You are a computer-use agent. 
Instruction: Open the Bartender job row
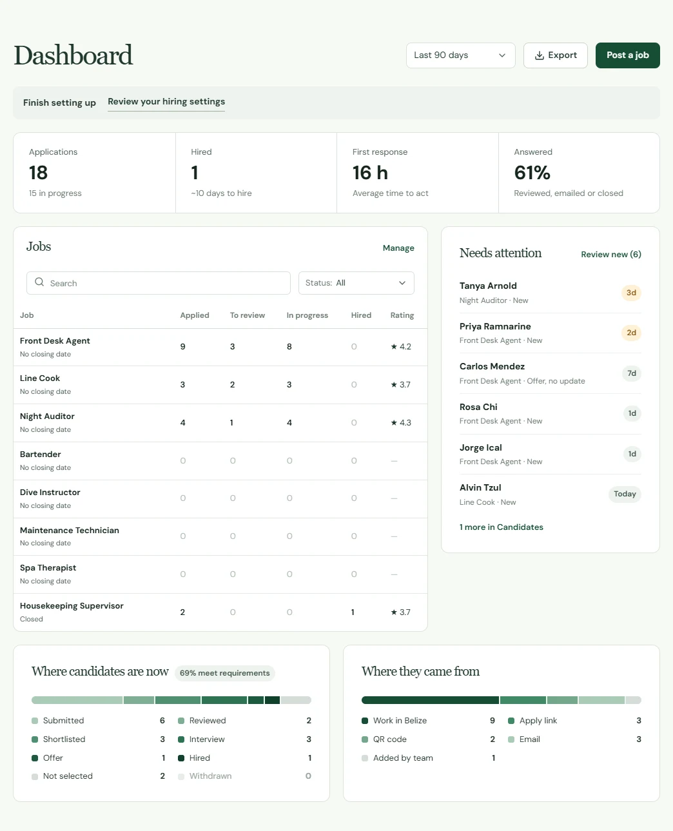(220, 461)
